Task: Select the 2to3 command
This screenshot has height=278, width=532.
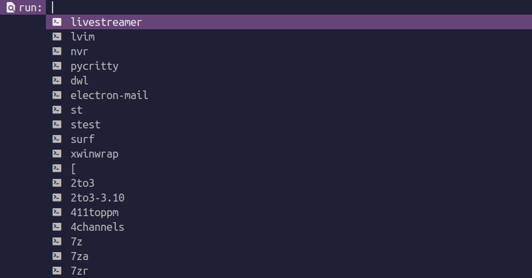Action: (x=289, y=183)
